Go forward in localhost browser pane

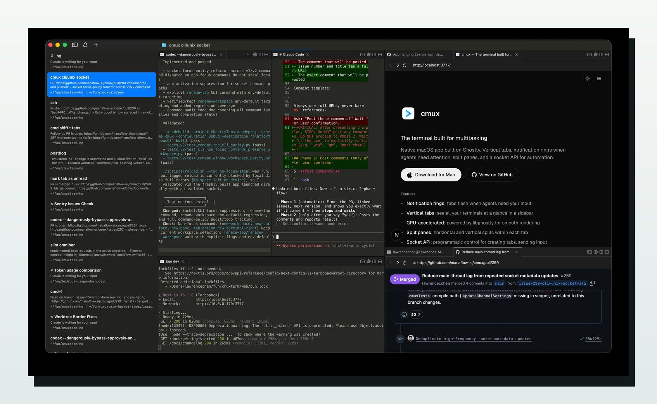[398, 65]
